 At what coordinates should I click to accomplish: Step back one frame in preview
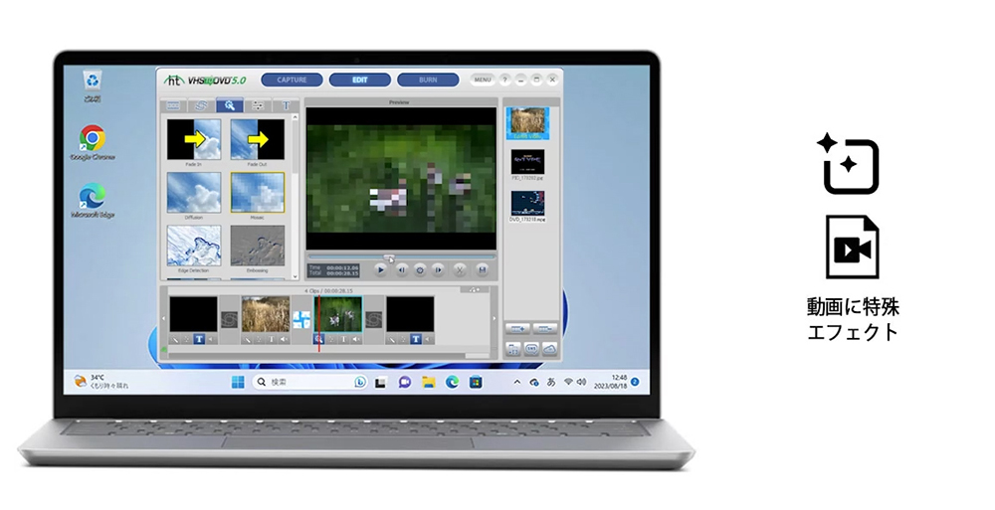[x=401, y=269]
